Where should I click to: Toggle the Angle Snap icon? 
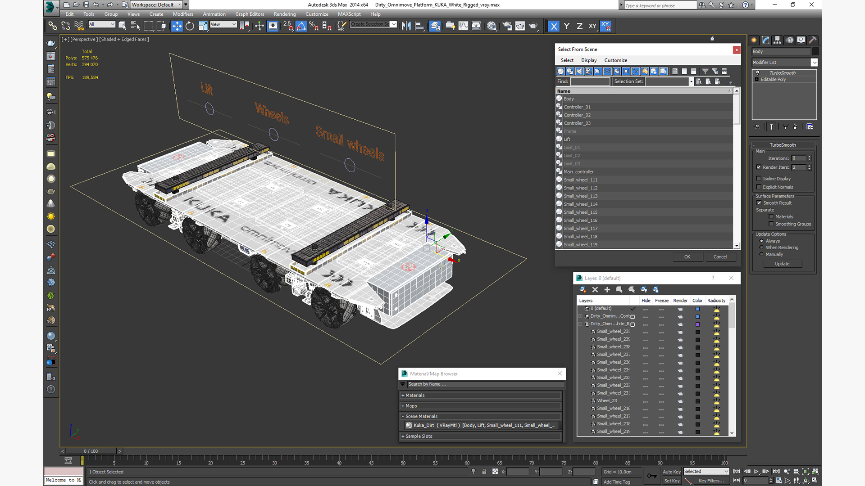301,26
